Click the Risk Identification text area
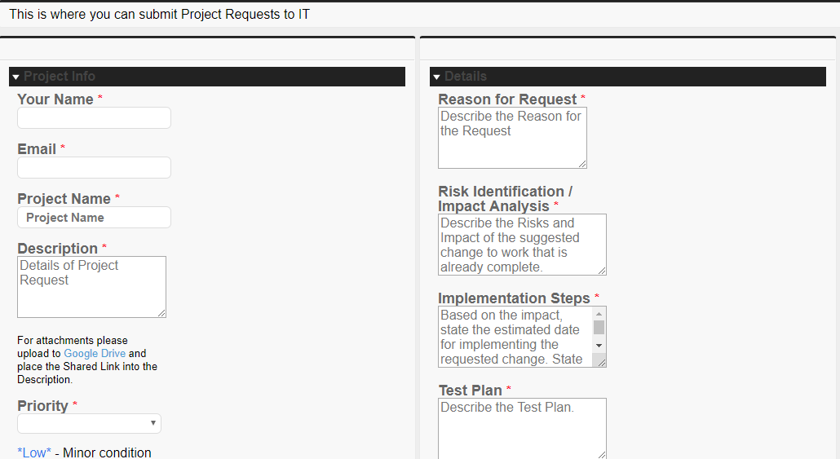Image resolution: width=840 pixels, height=459 pixels. (521, 245)
